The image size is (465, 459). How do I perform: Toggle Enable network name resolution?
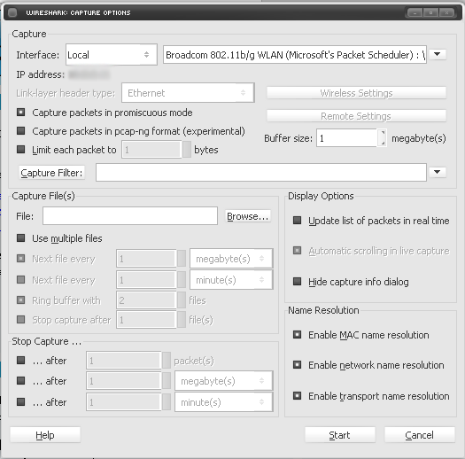(297, 365)
